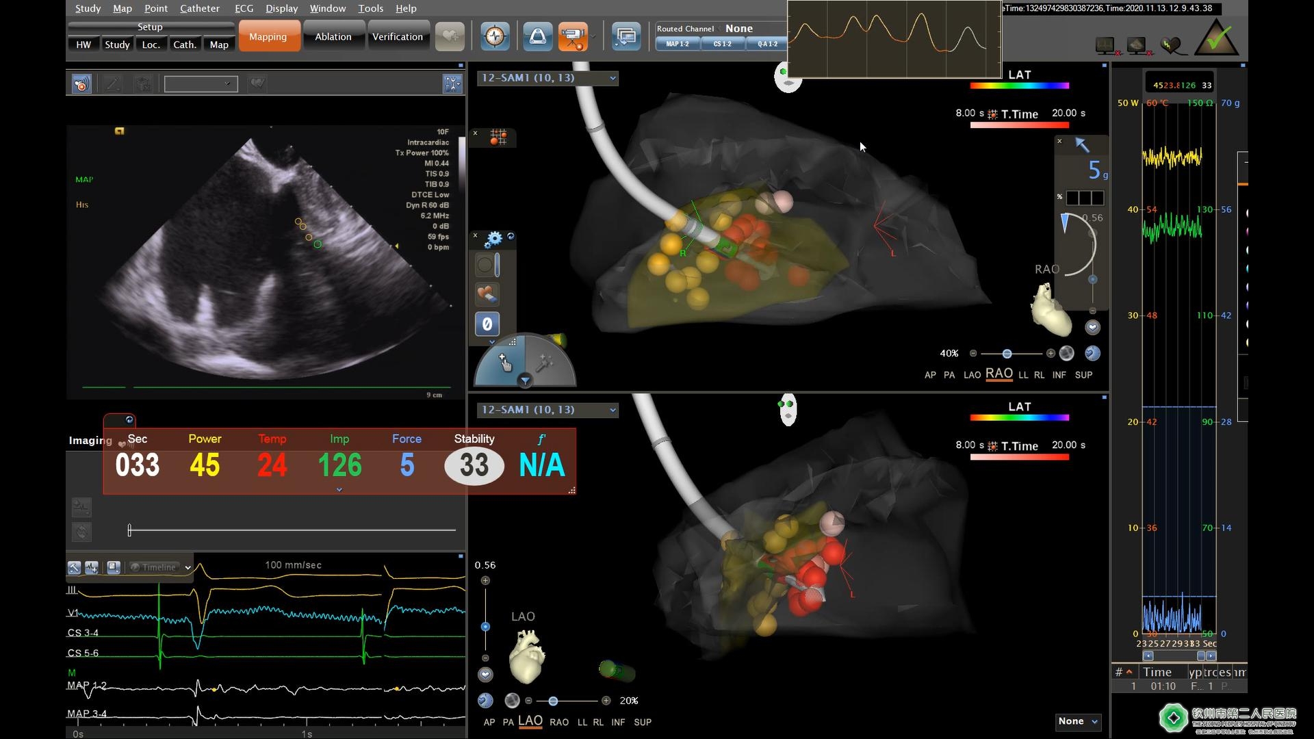Open the blue gears settings icon
1314x739 pixels.
click(493, 239)
